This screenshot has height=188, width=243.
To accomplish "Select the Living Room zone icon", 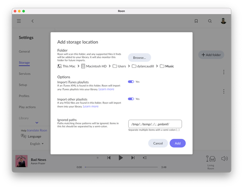I will point(210,159).
